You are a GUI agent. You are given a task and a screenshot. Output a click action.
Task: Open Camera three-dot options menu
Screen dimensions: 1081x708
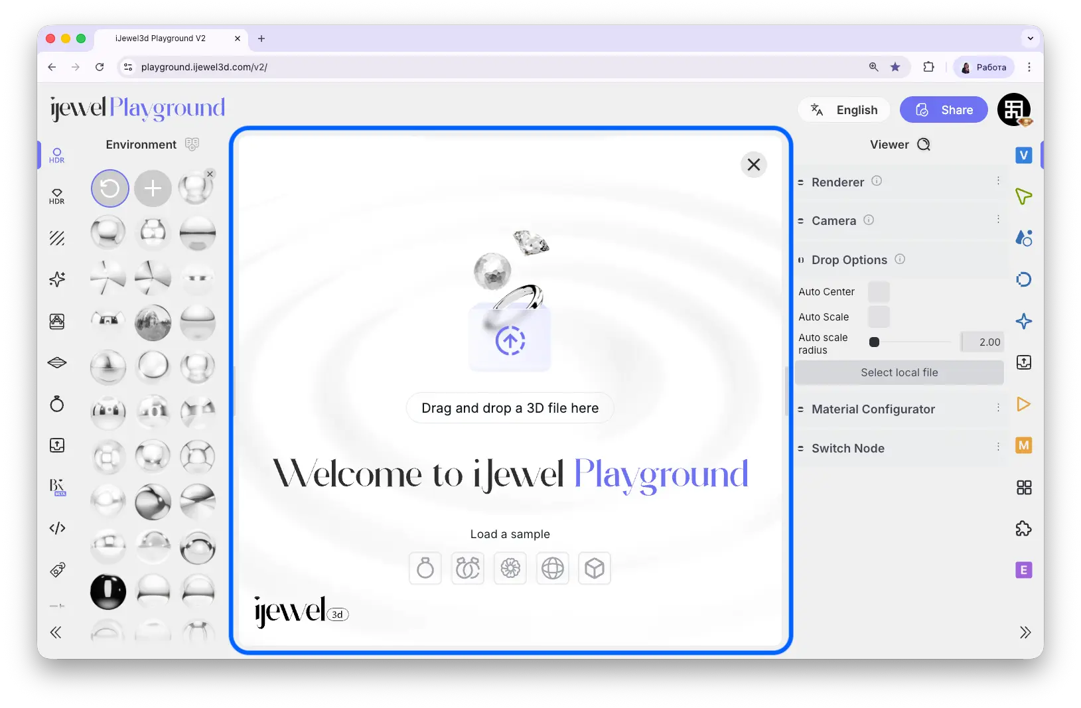point(998,220)
